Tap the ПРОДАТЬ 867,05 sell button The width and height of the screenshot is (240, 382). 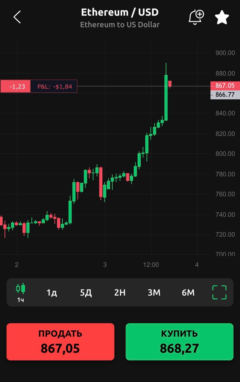(x=60, y=342)
